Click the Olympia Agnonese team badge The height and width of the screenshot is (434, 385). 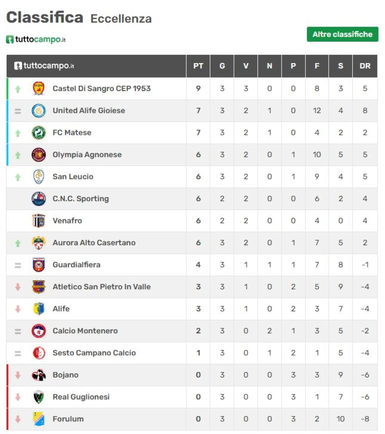click(x=38, y=155)
